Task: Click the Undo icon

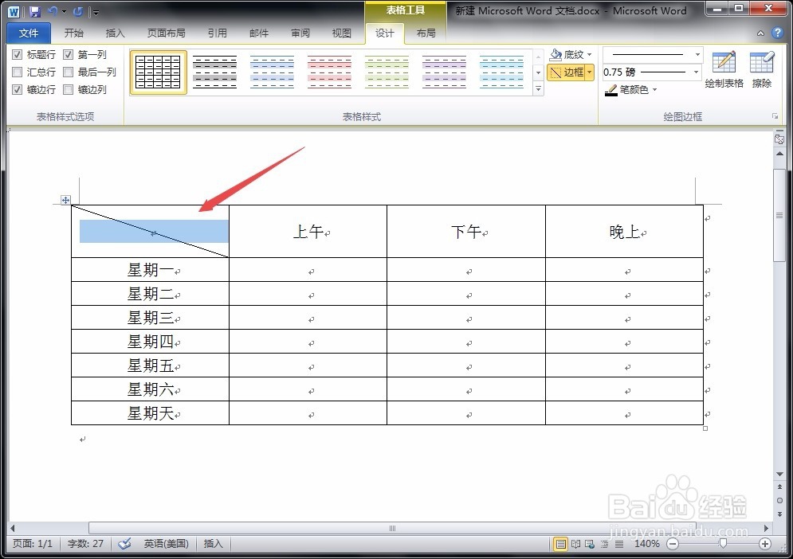Action: (x=52, y=11)
